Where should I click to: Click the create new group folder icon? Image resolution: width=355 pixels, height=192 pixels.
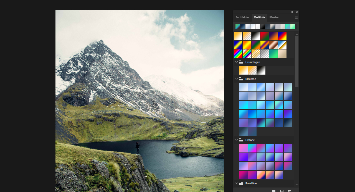[274, 191]
